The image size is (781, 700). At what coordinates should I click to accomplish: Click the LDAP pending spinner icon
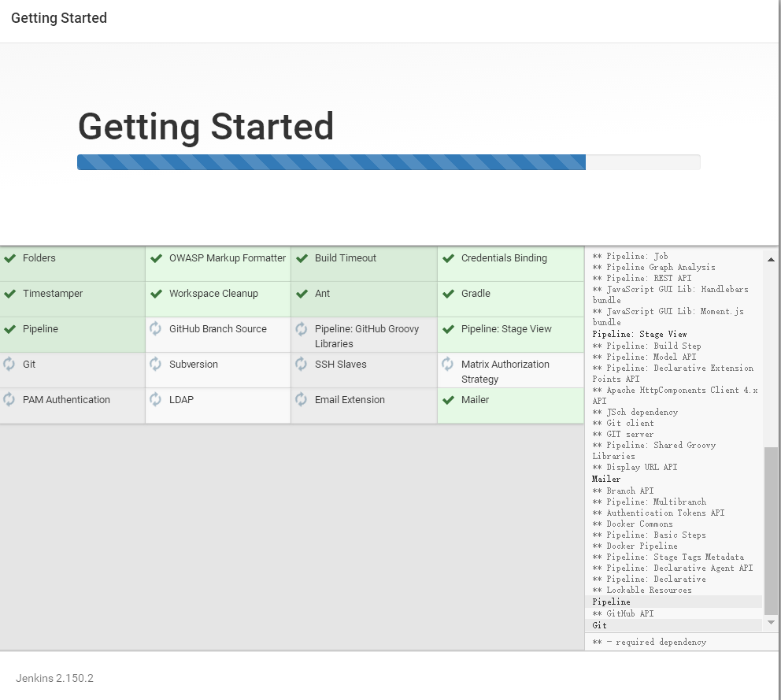(155, 399)
